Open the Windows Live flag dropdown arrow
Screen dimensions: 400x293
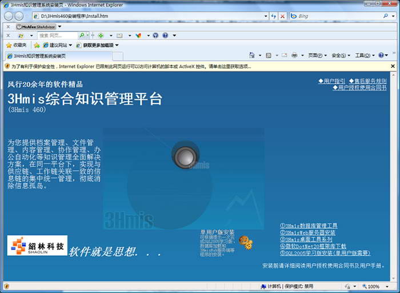tap(31, 35)
